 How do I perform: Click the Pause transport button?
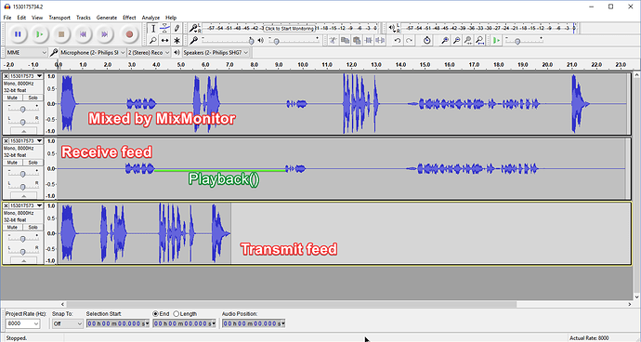point(18,34)
